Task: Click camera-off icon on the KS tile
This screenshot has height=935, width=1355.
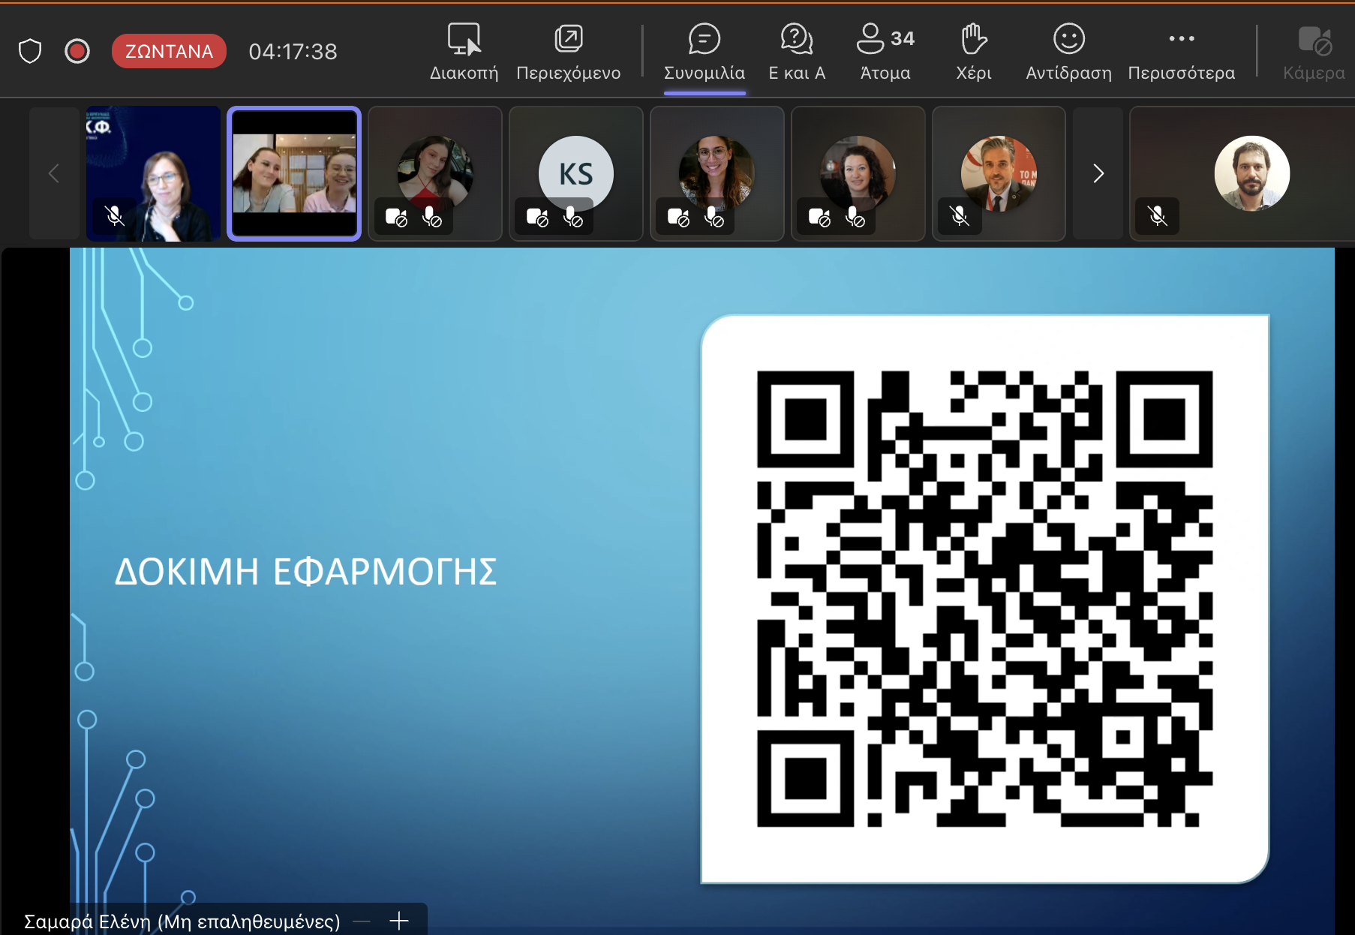Action: point(537,218)
